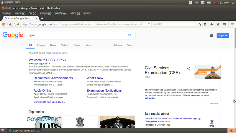
Task: Open the Tools search options
Action: (x=130, y=45)
